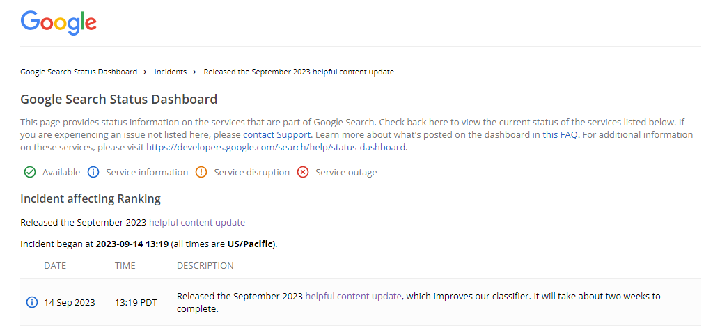Click the DESCRIPTION column header
The image size is (713, 330).
point(205,266)
